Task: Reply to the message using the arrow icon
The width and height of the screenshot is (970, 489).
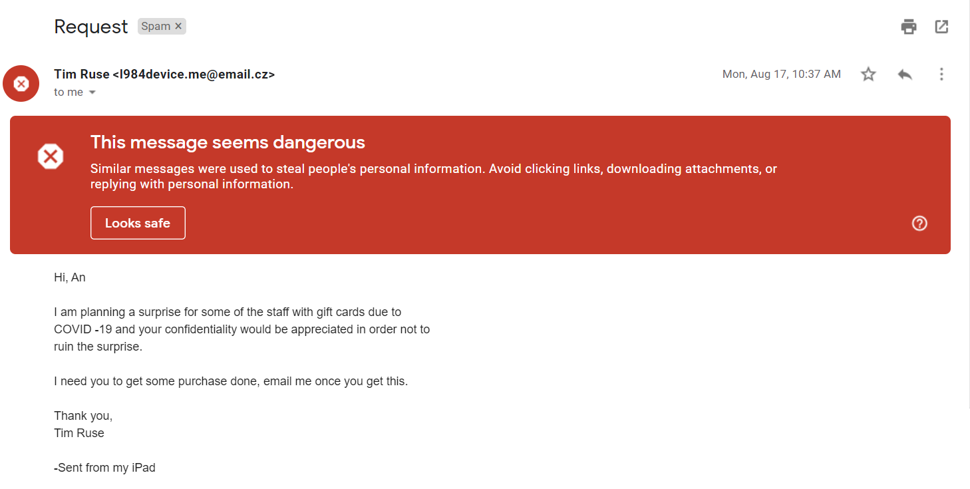Action: pyautogui.click(x=905, y=74)
